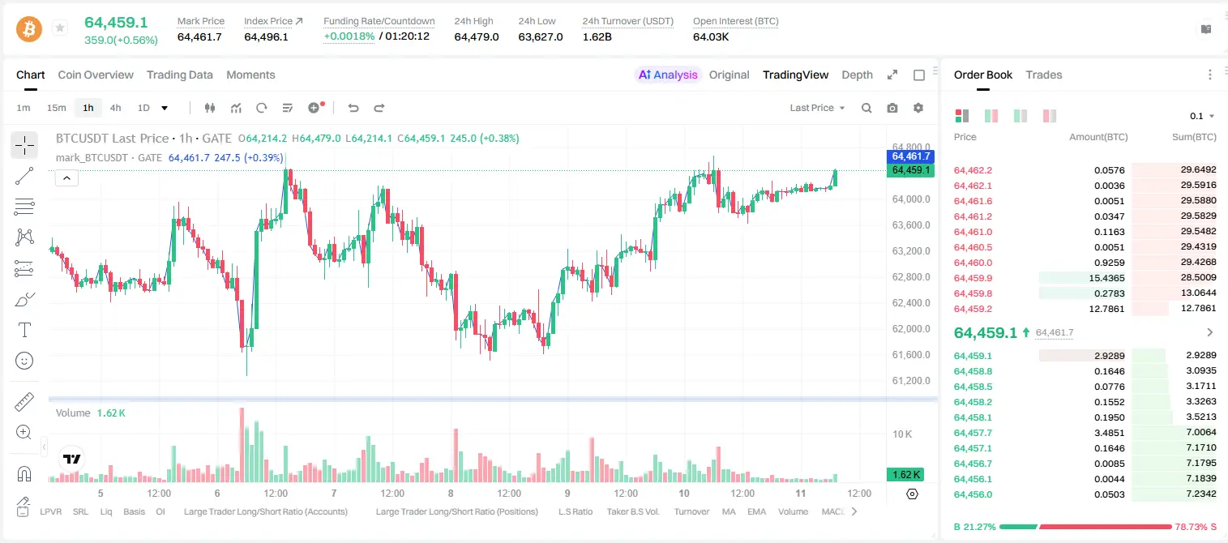The height and width of the screenshot is (543, 1228).
Task: Expand the more timeframes dropdown arrow
Action: 165,108
